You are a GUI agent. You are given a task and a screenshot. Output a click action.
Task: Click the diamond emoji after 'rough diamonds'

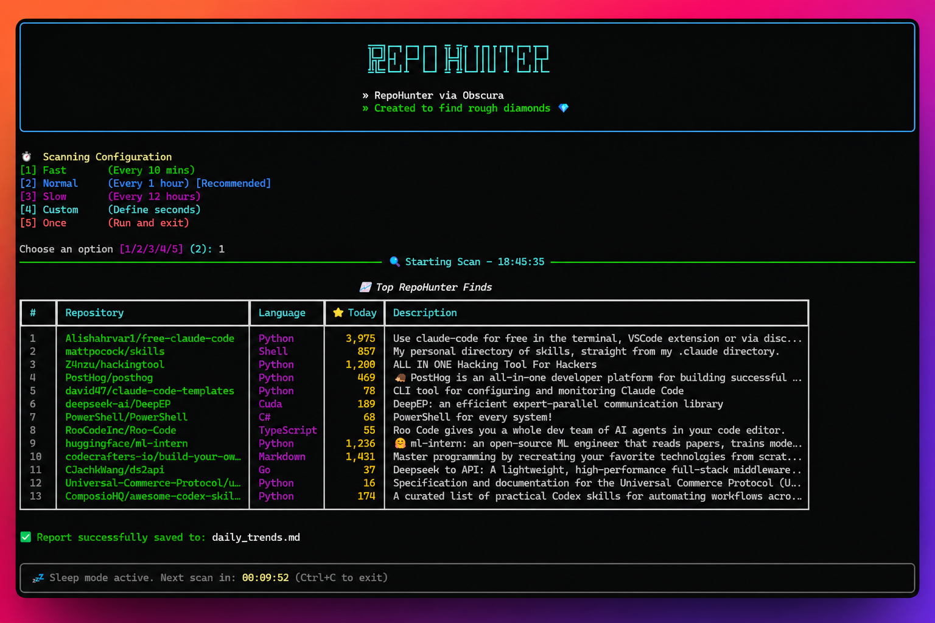[x=564, y=108]
